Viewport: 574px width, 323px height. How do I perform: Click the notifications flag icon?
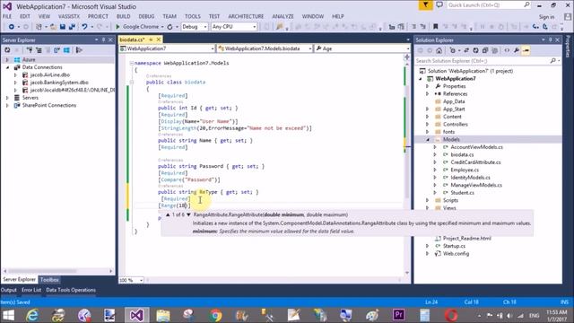pos(425,5)
